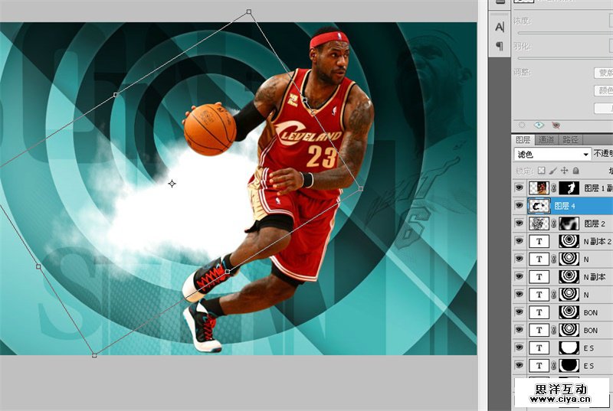Click the transform center reference point on canvas
The width and height of the screenshot is (613, 411).
tap(172, 184)
